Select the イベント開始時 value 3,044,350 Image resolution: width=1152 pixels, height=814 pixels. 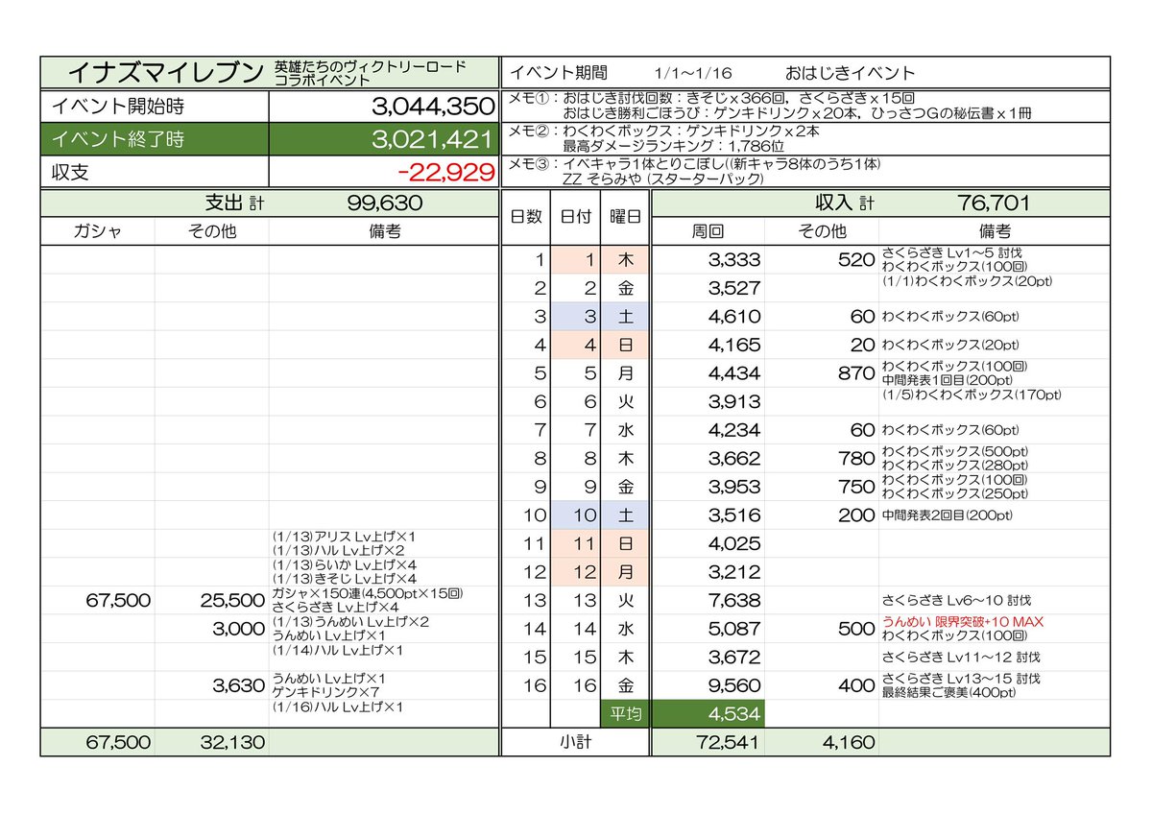tap(433, 107)
